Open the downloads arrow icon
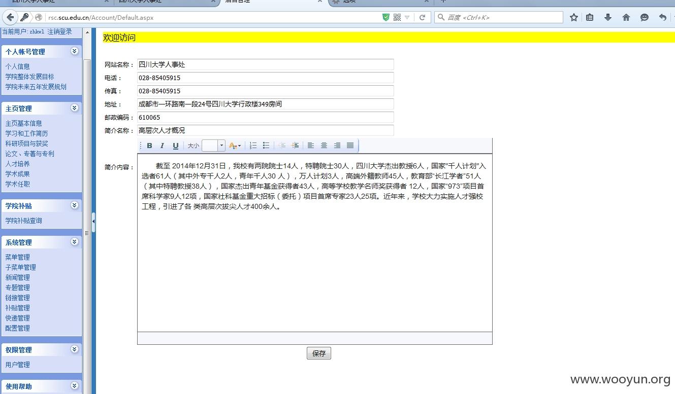Screen dimensions: 675x394 pyautogui.click(x=608, y=17)
